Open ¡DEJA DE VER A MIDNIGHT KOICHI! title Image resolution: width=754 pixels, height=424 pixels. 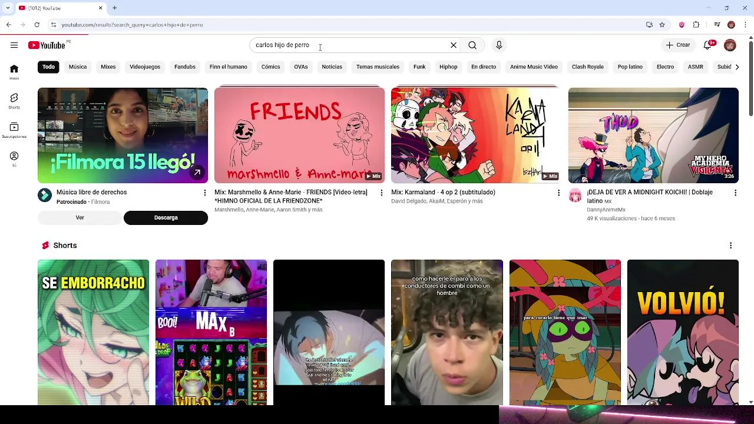(x=650, y=197)
